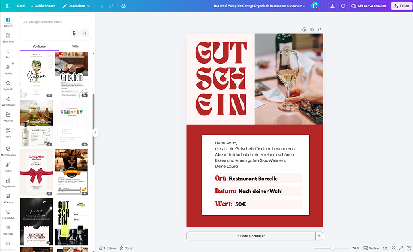The height and width of the screenshot is (252, 413).
Task: Open Werkzeuge tools panel
Action: [x=8, y=101]
